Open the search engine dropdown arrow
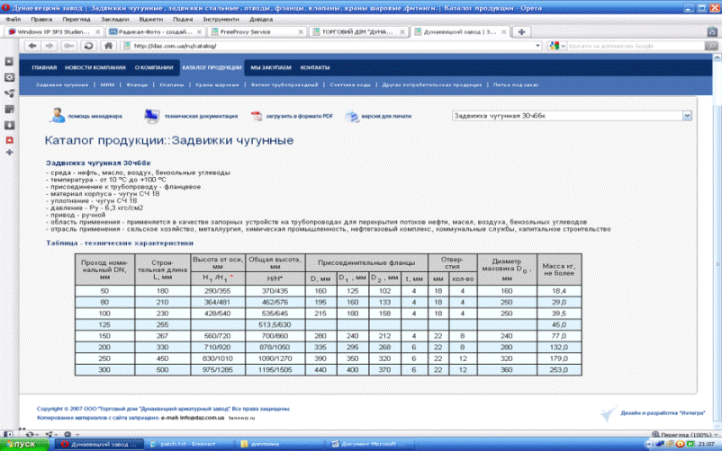 pyautogui.click(x=562, y=46)
